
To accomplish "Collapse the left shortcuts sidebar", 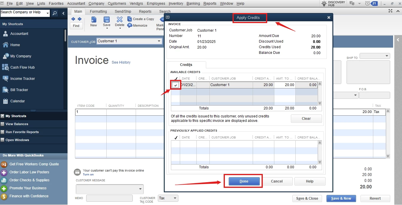I will (63, 13).
